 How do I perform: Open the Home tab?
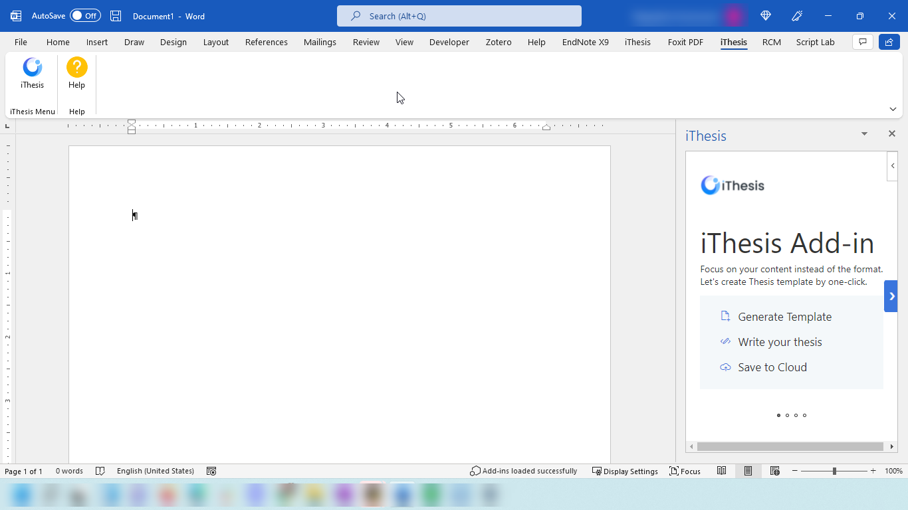[x=58, y=42]
